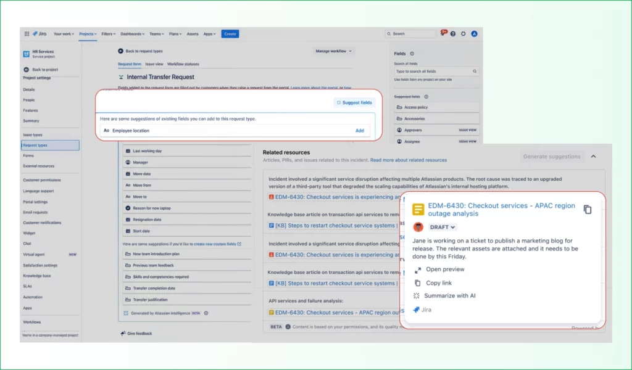Select the Approvers suggested field

[x=436, y=130]
